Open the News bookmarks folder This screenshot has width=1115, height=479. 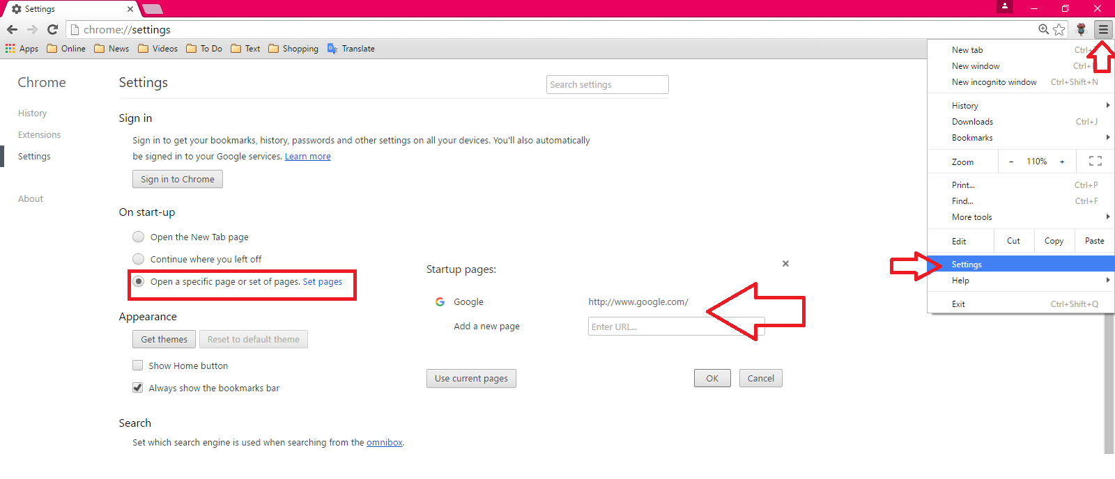pos(111,49)
